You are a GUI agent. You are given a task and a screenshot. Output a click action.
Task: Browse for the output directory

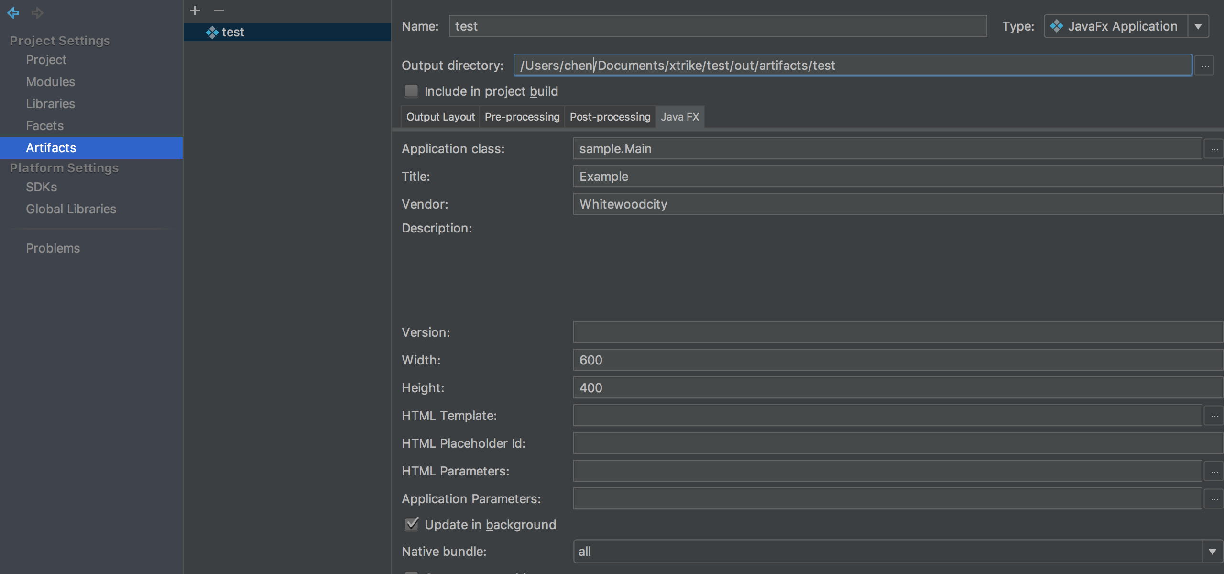pyautogui.click(x=1204, y=66)
